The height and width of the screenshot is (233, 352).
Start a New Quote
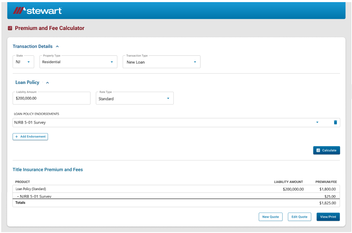(271, 217)
